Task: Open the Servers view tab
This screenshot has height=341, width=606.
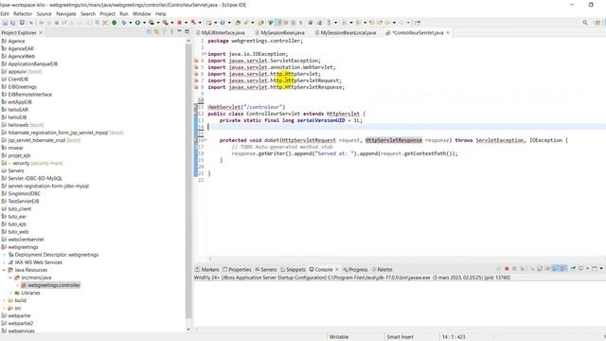Action: [265, 269]
